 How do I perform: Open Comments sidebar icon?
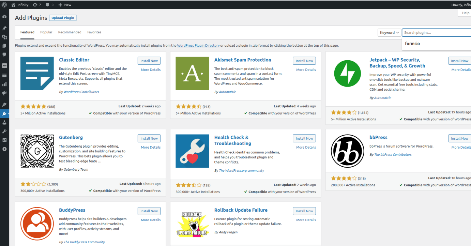[x=4, y=55]
